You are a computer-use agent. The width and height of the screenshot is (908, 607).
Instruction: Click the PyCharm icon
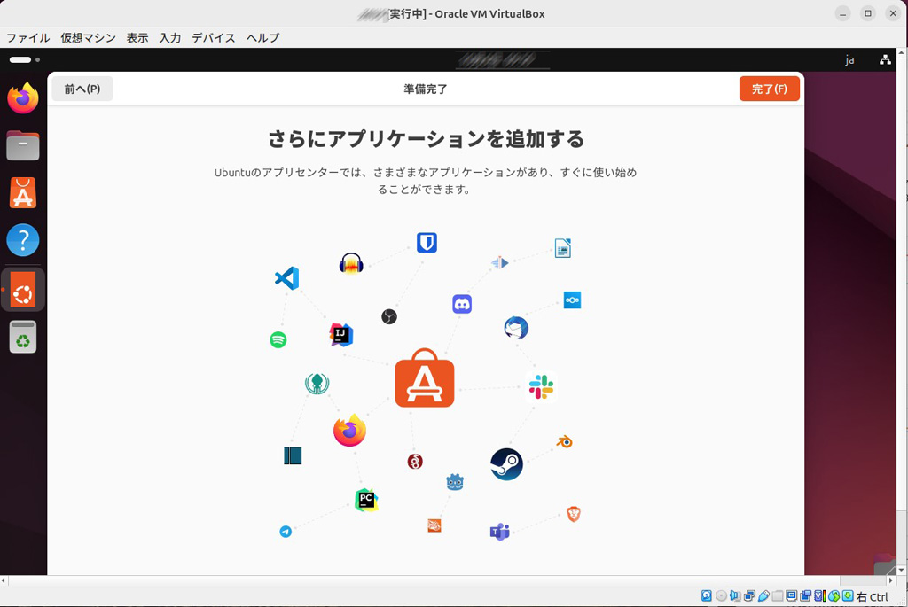click(366, 500)
